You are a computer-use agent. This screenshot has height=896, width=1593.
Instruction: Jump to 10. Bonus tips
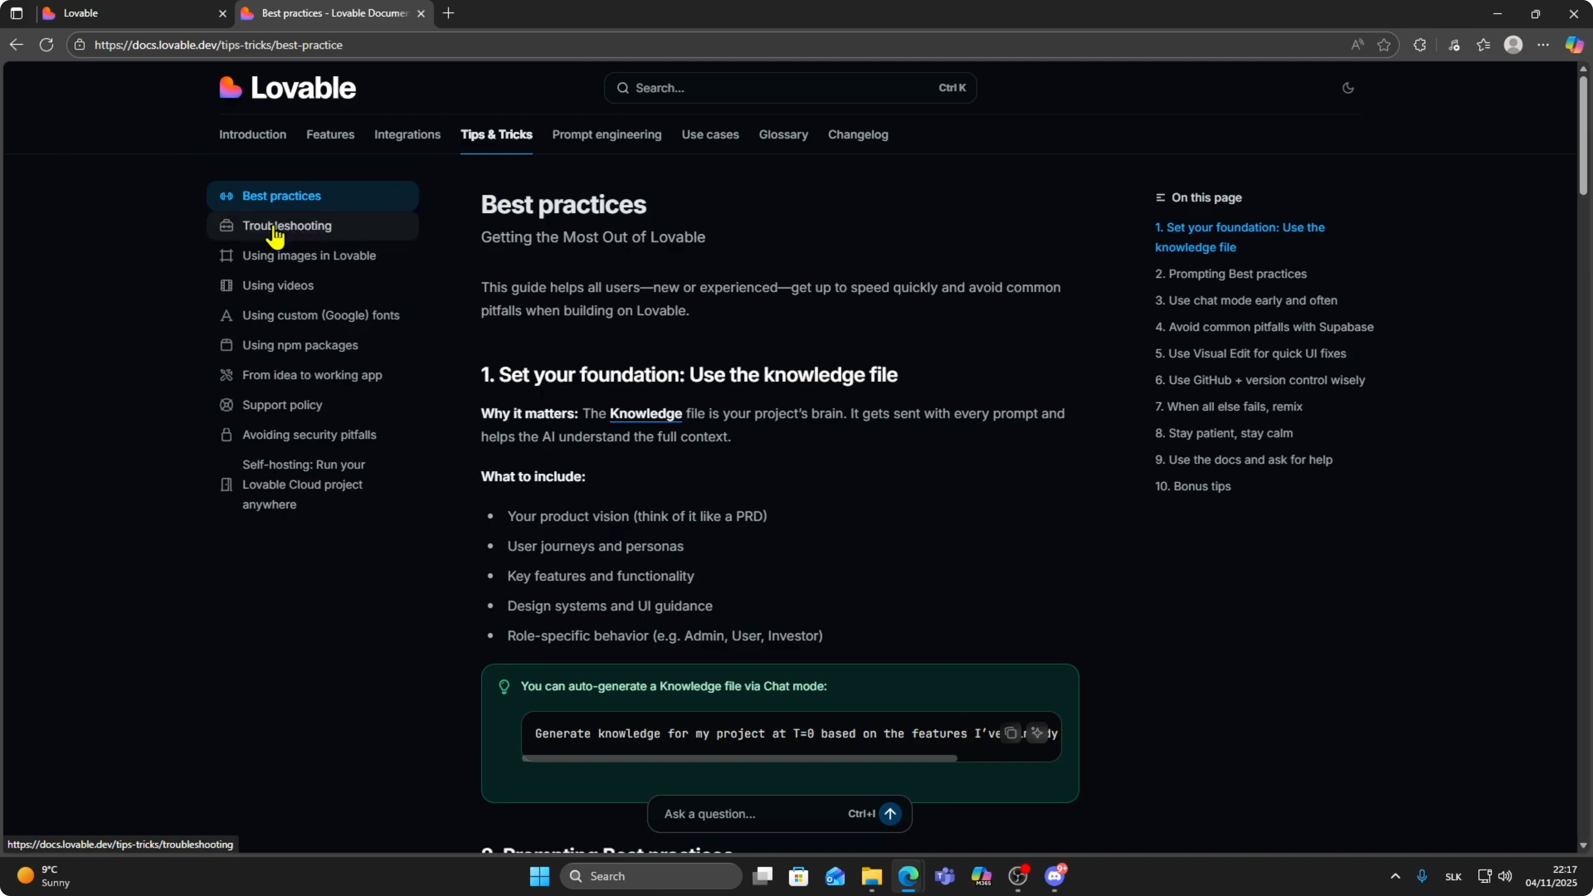coord(1193,487)
